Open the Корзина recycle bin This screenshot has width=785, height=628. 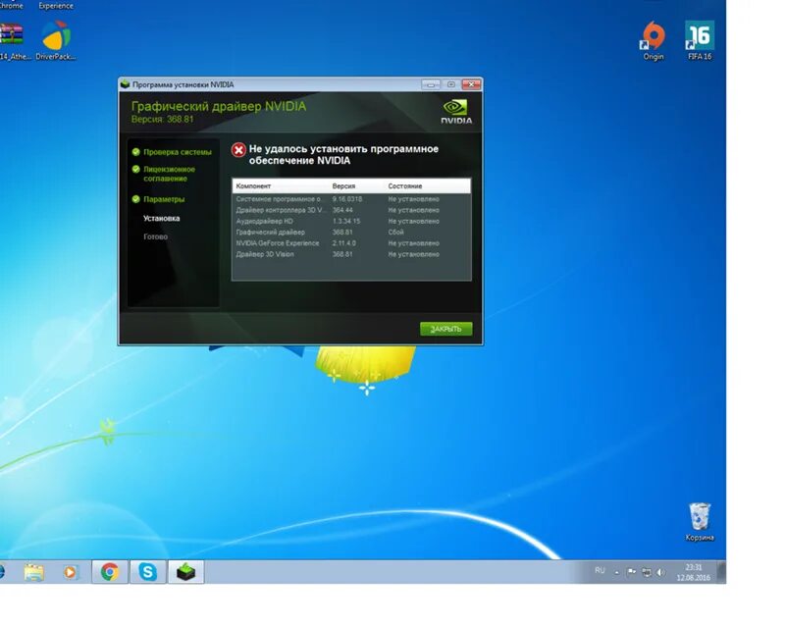[x=700, y=522]
